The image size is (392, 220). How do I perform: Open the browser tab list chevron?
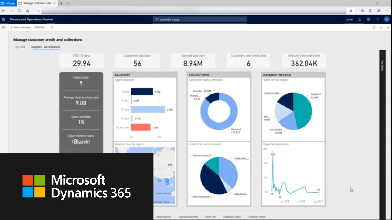(68, 3)
